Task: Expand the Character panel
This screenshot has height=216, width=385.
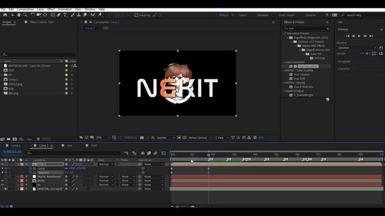Action: 343,68
